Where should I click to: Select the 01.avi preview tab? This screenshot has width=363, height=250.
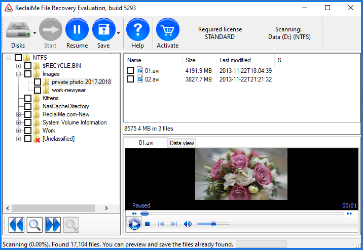[x=146, y=143]
